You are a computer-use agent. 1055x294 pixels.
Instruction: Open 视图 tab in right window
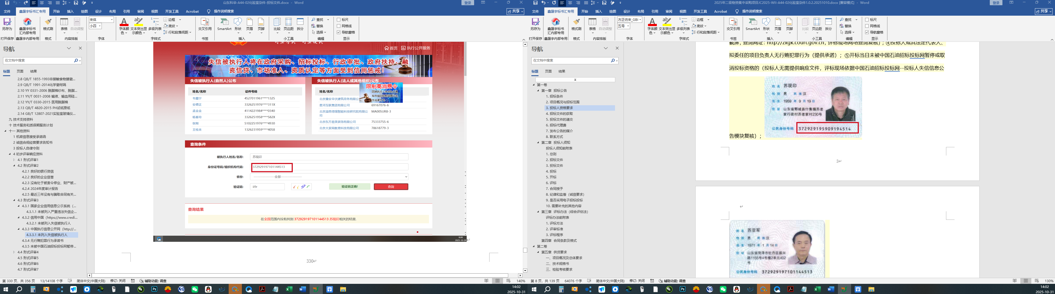pyautogui.click(x=683, y=12)
